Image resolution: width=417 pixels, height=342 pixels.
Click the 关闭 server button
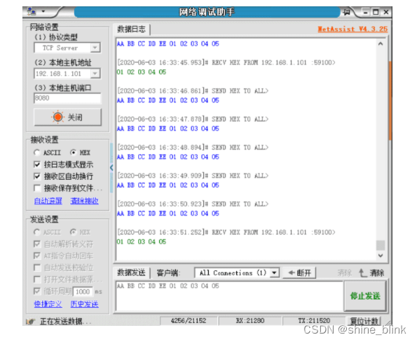point(67,117)
